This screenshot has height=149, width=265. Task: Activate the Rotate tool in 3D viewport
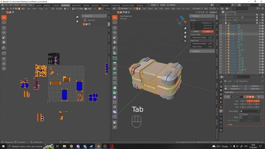115,33
